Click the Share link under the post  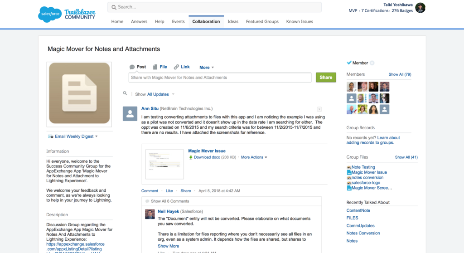point(185,191)
